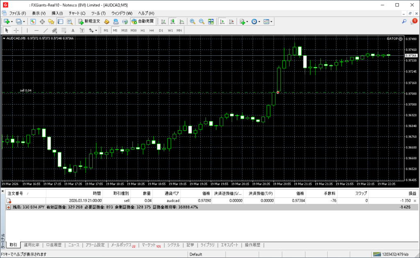Open the チャート (C) menu
This screenshot has height=258, width=420.
click(77, 13)
